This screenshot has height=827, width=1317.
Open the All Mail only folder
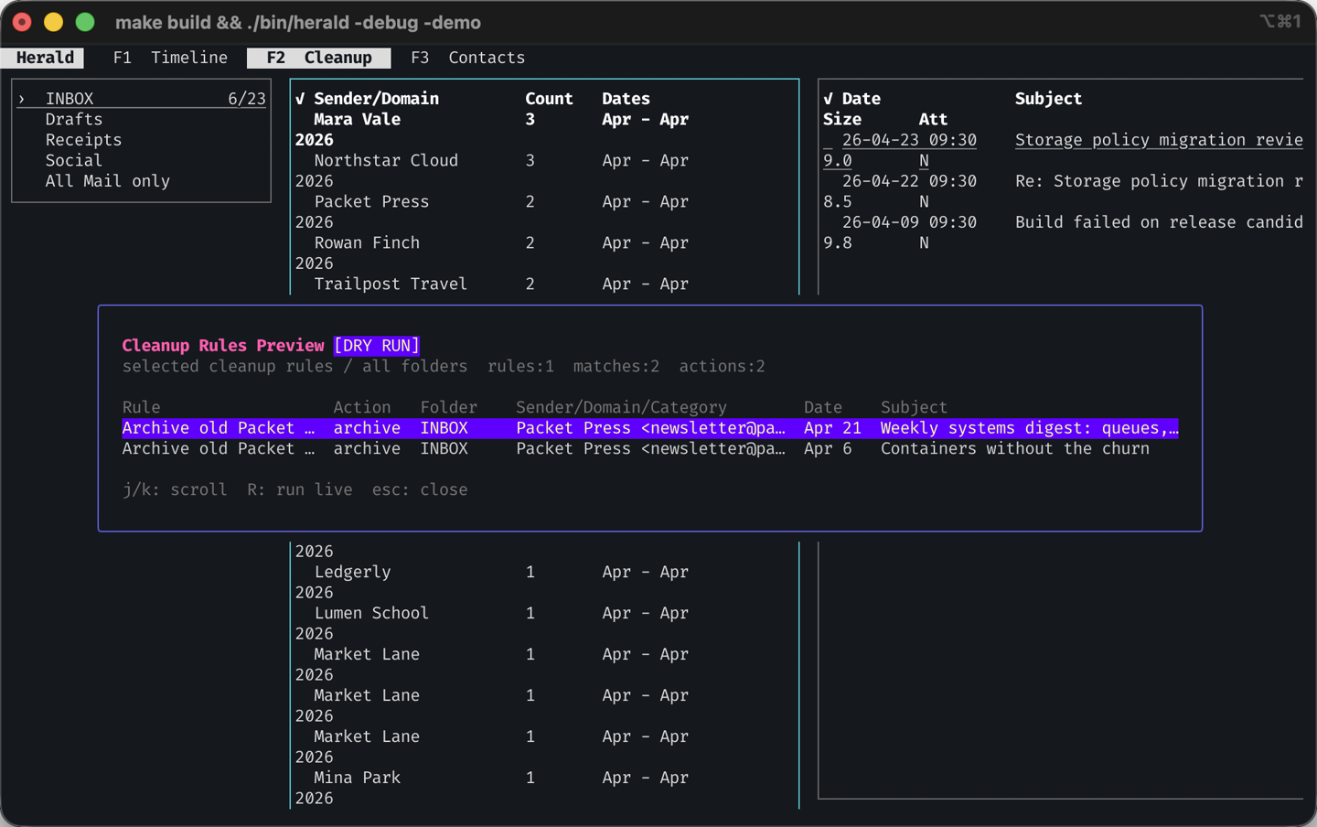tap(108, 181)
